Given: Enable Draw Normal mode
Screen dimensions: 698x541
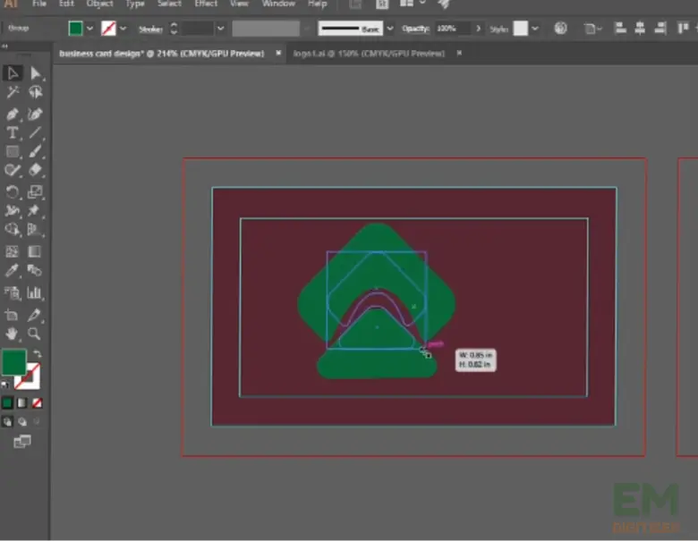Looking at the screenshot, I should pyautogui.click(x=7, y=422).
